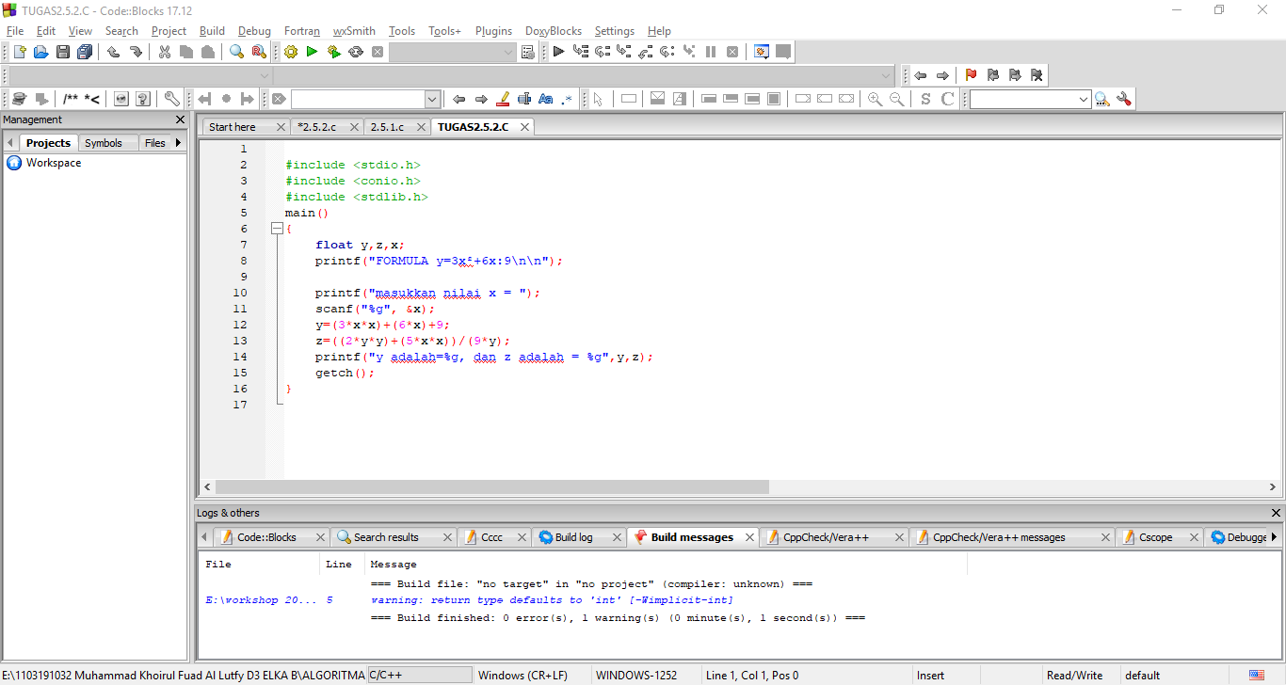Click the Build and run icon

tap(334, 52)
